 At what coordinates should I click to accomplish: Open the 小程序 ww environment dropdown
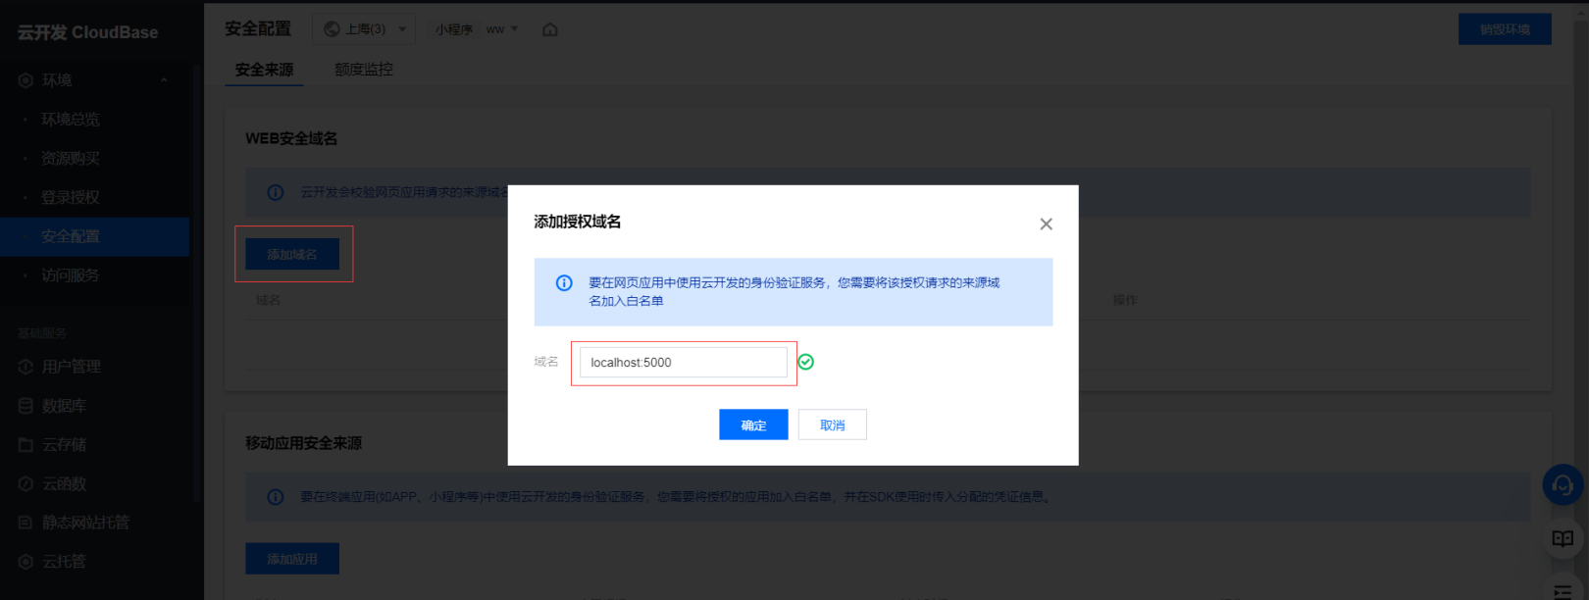tap(477, 29)
